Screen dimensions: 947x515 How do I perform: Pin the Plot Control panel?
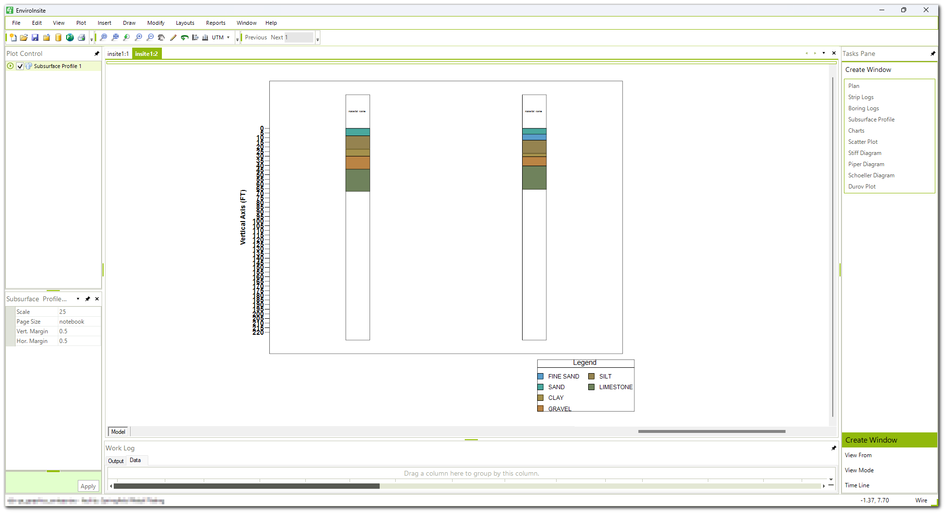point(97,53)
